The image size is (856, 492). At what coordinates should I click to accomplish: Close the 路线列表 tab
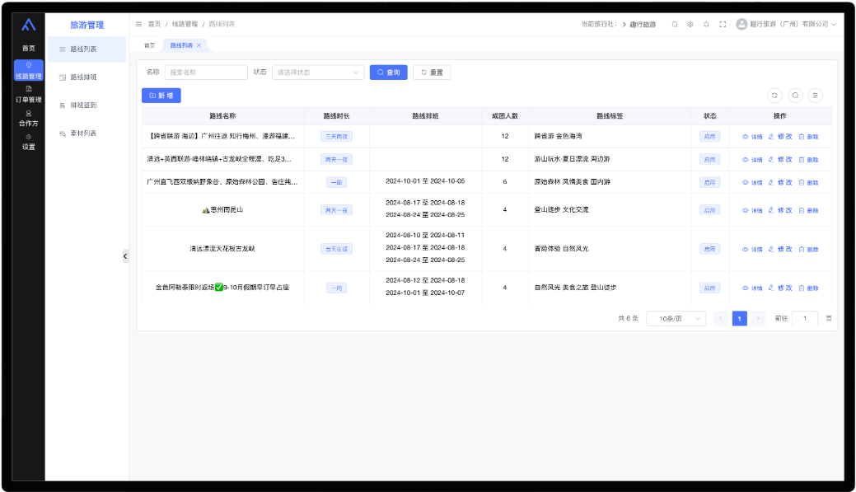pos(199,45)
